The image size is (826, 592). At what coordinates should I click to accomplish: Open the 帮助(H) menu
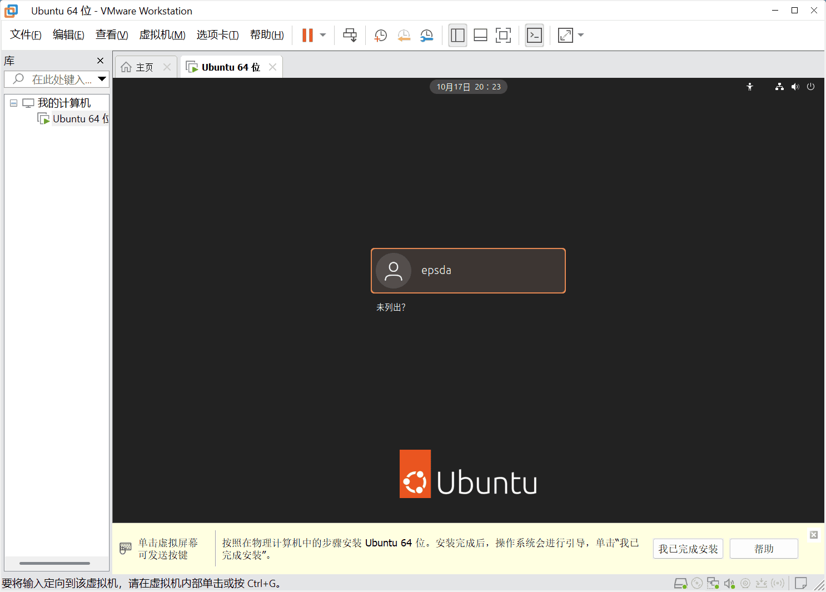267,35
